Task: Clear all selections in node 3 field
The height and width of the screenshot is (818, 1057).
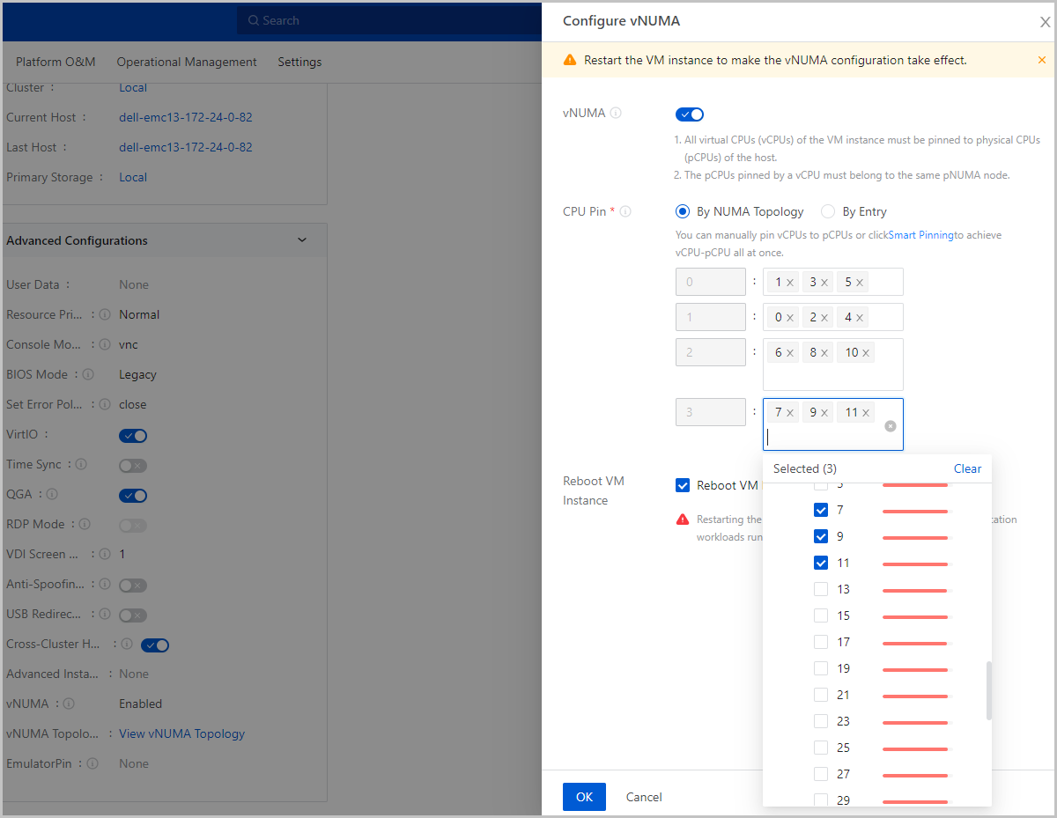Action: click(891, 425)
